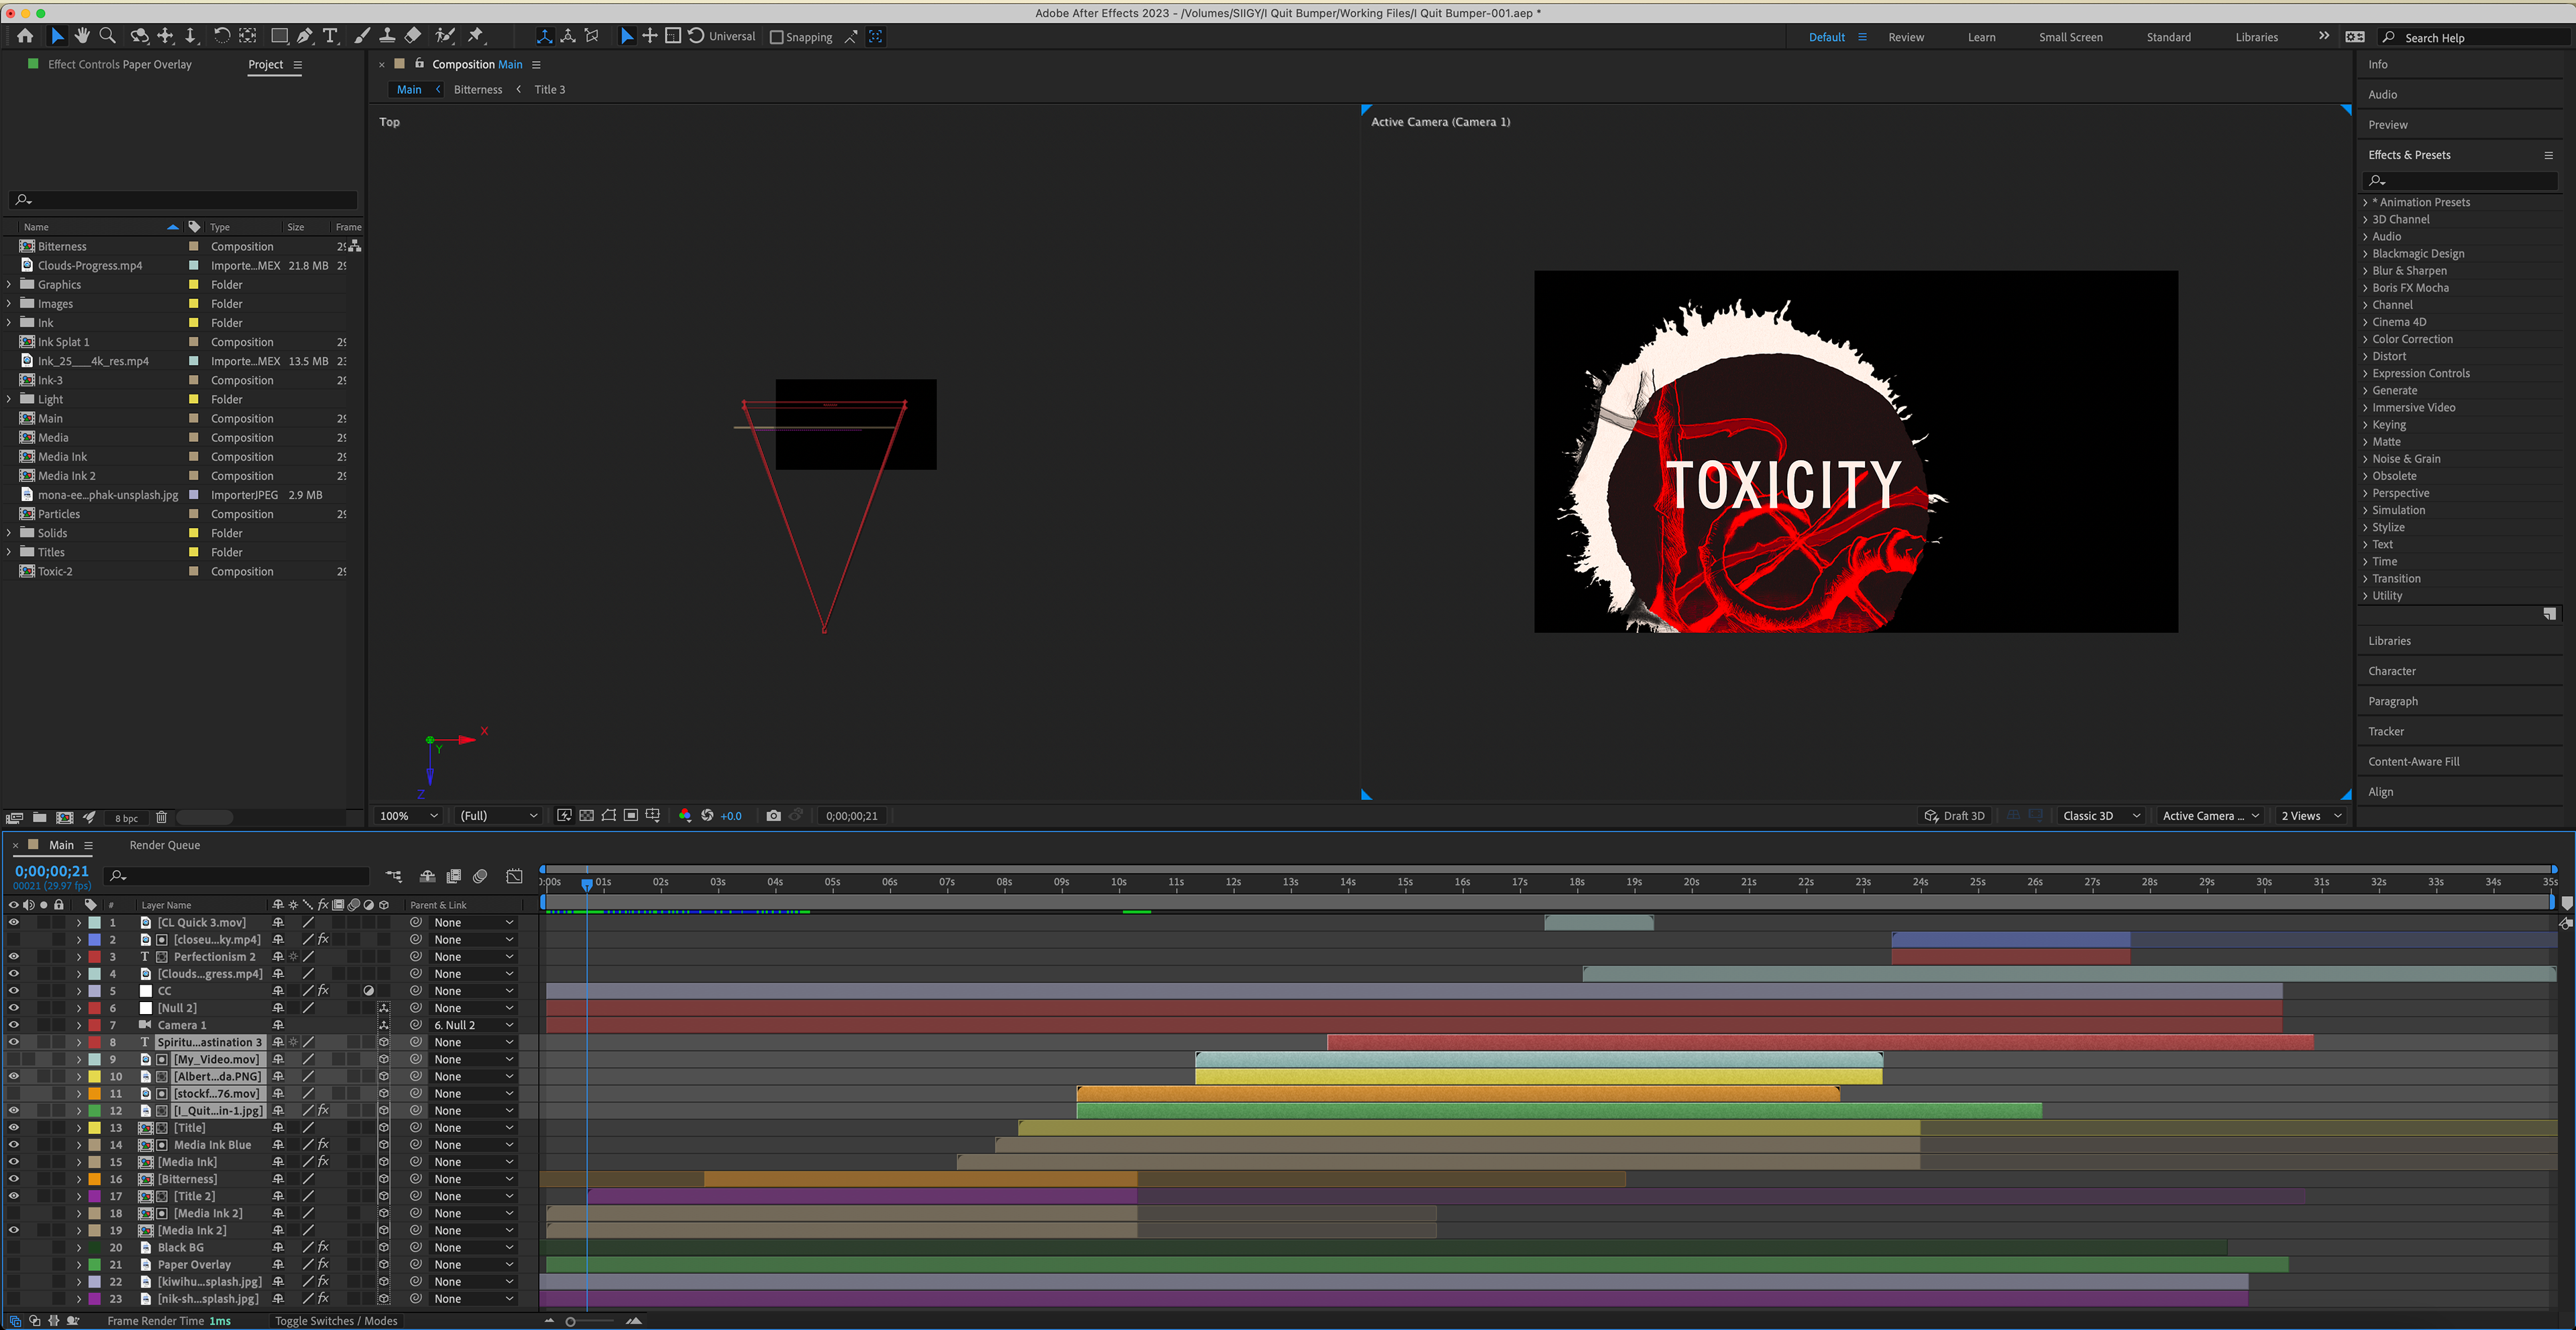Create a new folder in Project panel
The width and height of the screenshot is (2576, 1330).
tap(40, 818)
